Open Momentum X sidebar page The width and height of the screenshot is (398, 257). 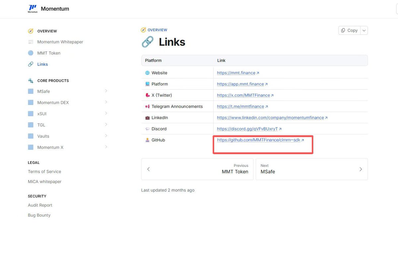coord(50,147)
